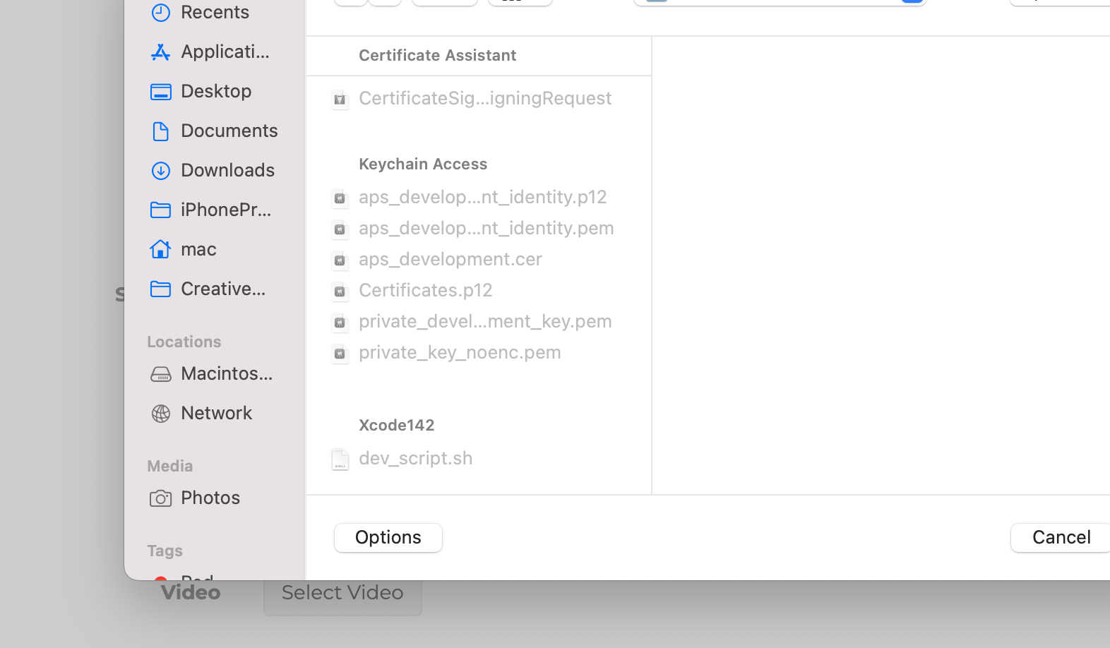The width and height of the screenshot is (1110, 648).
Task: Open the Macintosh HD disk location
Action: [x=226, y=373]
